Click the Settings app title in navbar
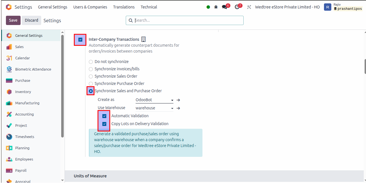 click(23, 7)
